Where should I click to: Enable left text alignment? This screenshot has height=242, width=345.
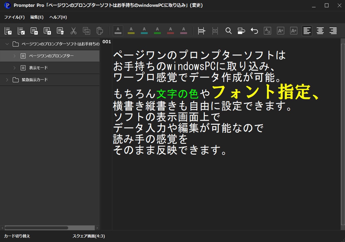[307, 31]
